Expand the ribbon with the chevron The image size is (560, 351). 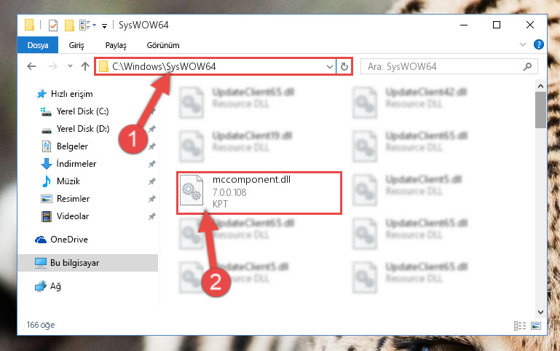click(x=523, y=44)
